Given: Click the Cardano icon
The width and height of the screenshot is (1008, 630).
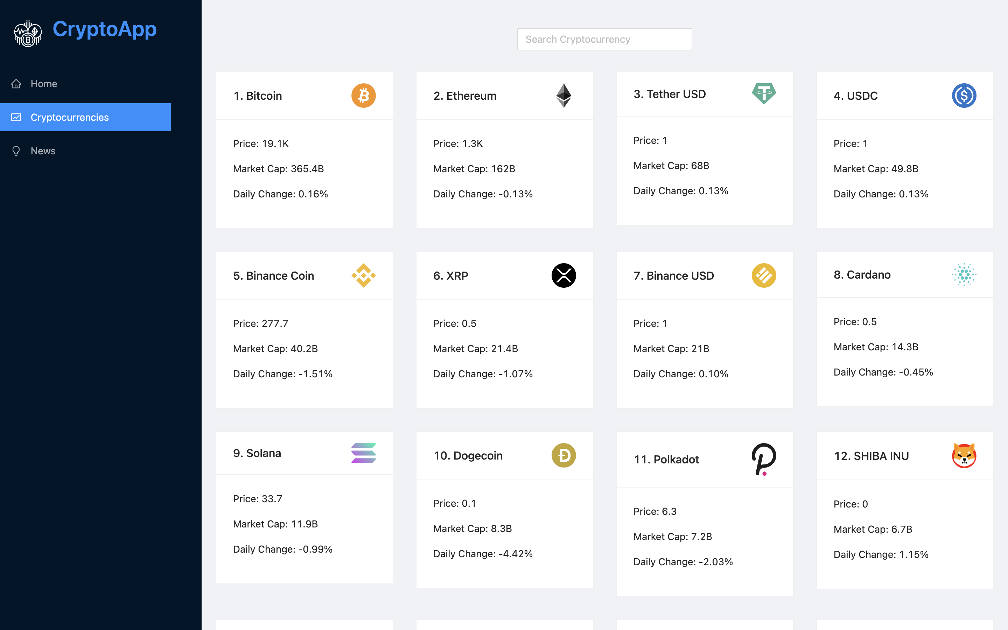Looking at the screenshot, I should point(965,275).
